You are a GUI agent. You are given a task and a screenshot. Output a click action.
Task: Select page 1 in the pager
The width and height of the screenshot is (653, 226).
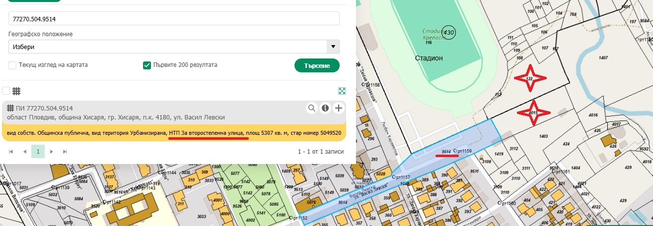[x=38, y=151]
